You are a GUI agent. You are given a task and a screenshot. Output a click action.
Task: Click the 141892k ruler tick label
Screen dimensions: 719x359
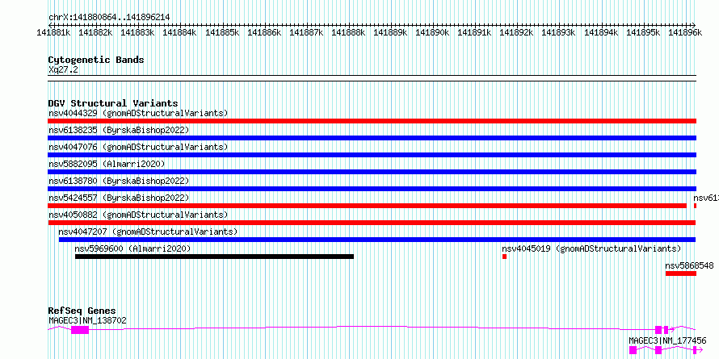pos(517,32)
